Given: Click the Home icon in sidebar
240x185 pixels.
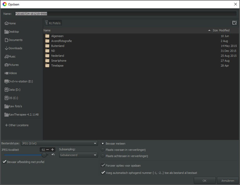Looking at the screenshot, I should click(x=6, y=23).
